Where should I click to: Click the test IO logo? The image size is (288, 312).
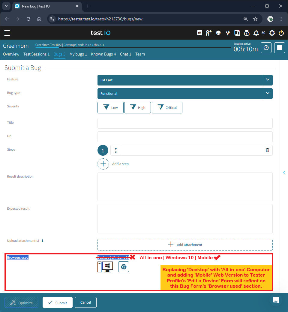(x=100, y=33)
